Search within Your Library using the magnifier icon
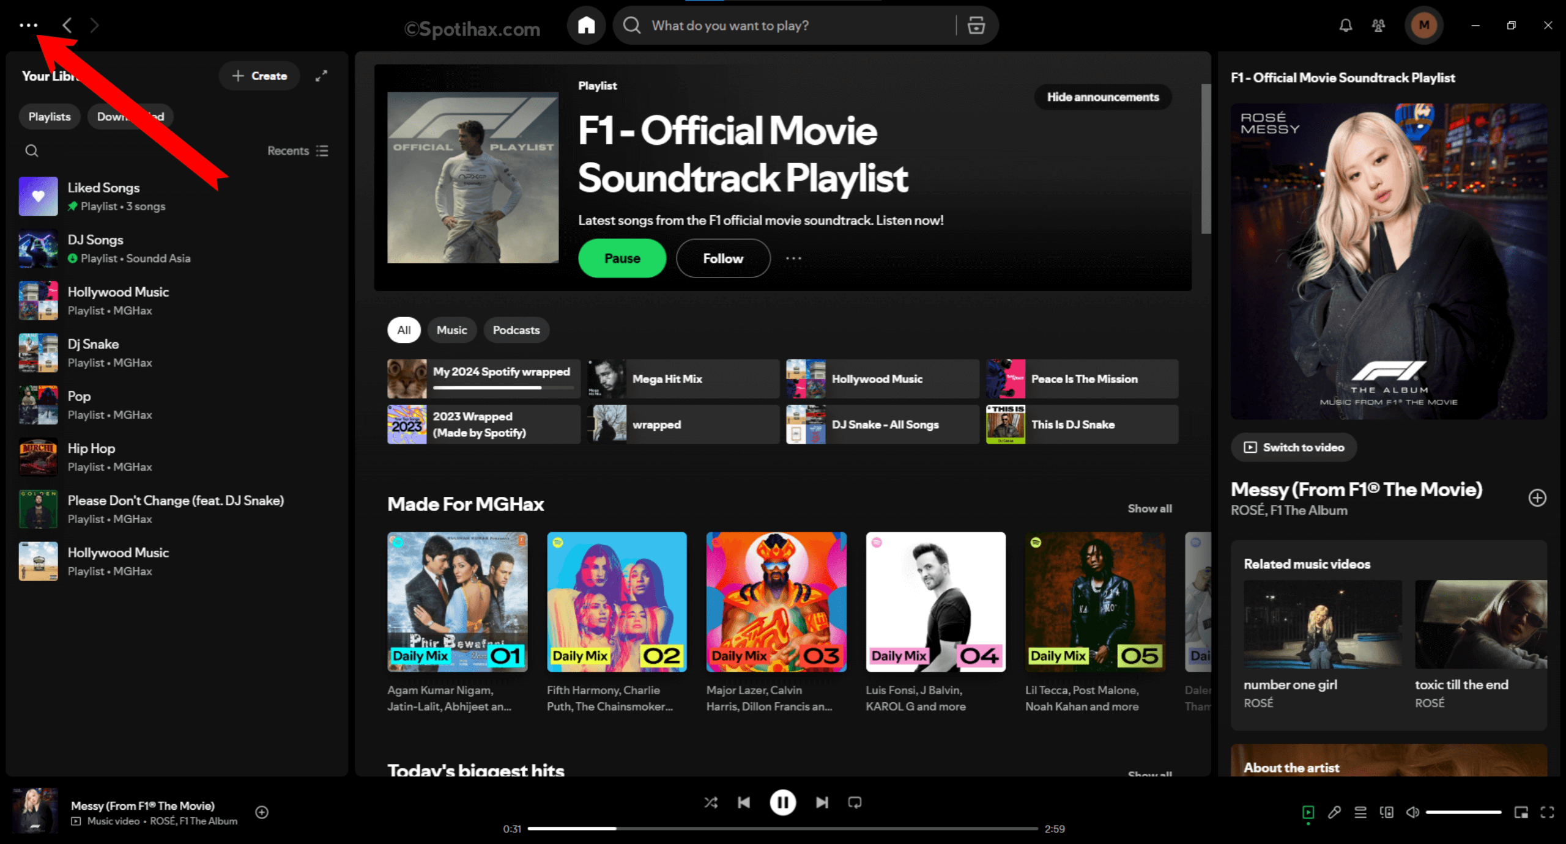This screenshot has width=1566, height=844. [x=32, y=150]
